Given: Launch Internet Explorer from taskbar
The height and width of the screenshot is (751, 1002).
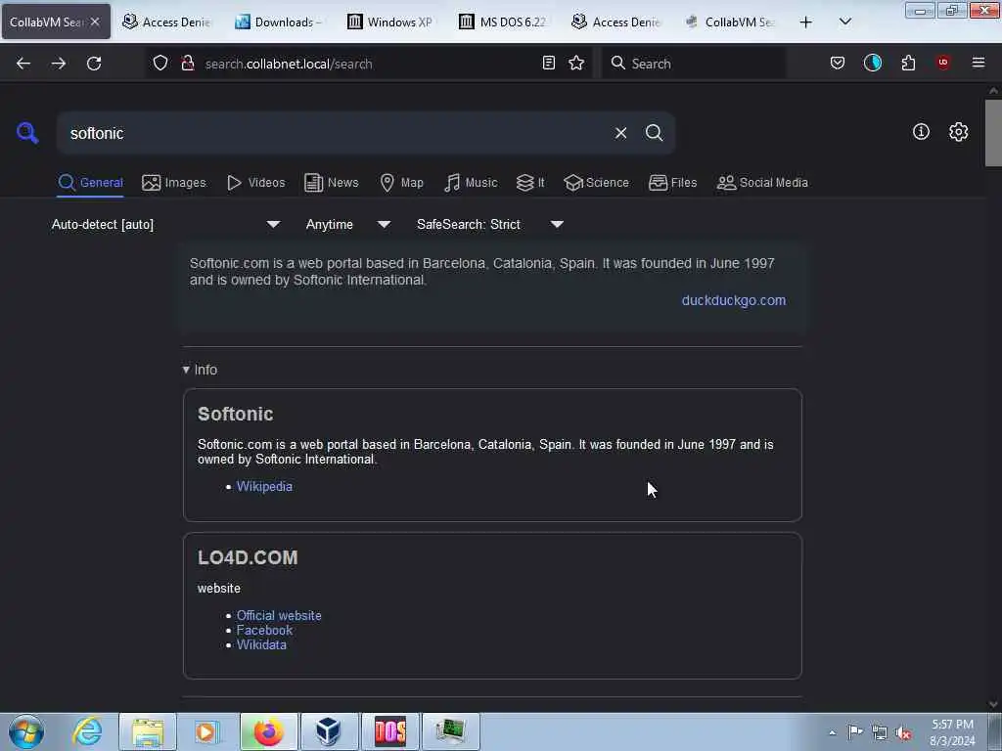Looking at the screenshot, I should (87, 731).
